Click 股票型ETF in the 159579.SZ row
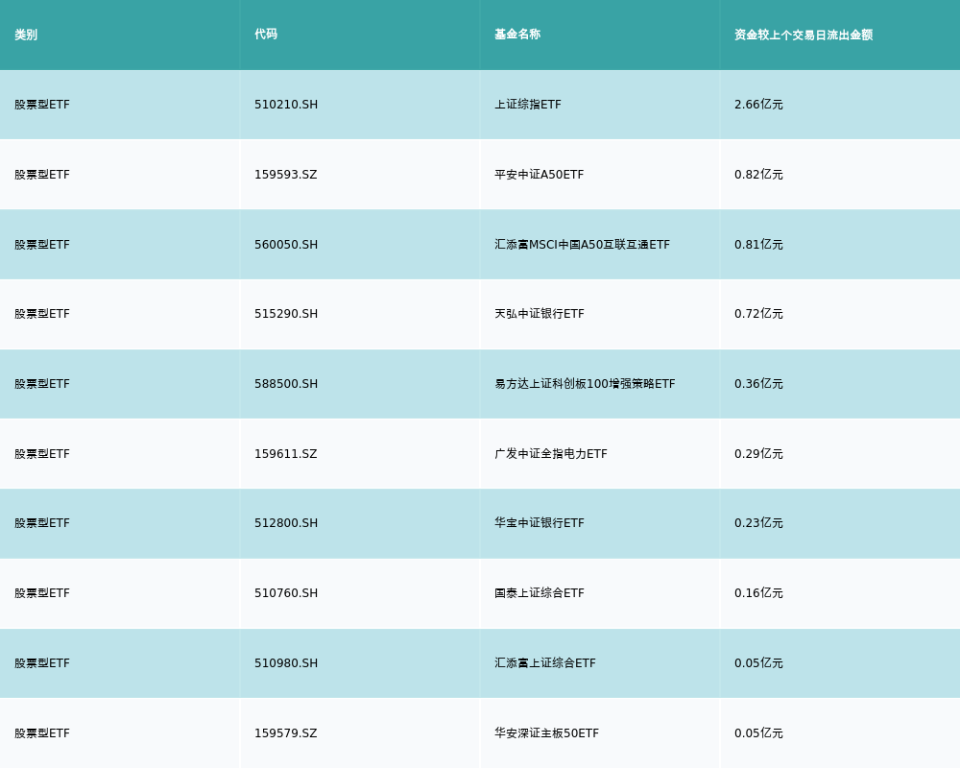 [42, 733]
